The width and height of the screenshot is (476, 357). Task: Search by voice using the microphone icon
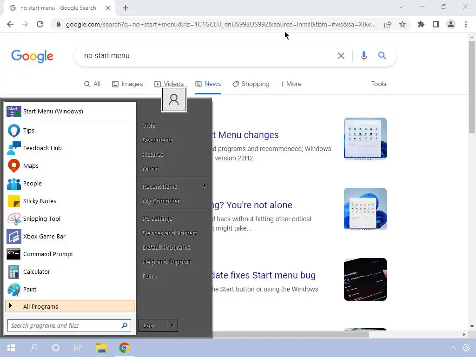click(364, 56)
